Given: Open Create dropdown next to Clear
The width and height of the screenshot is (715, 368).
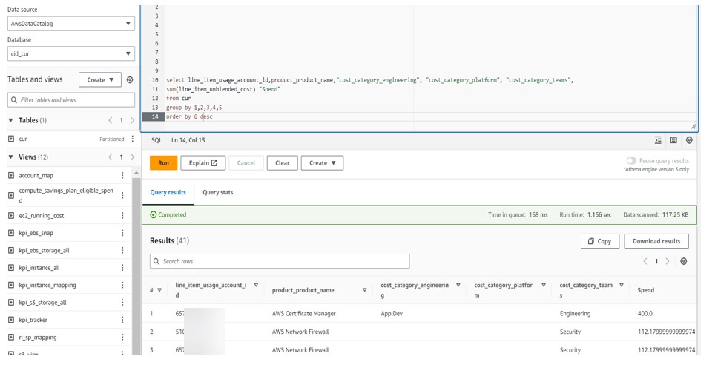Looking at the screenshot, I should (x=322, y=162).
